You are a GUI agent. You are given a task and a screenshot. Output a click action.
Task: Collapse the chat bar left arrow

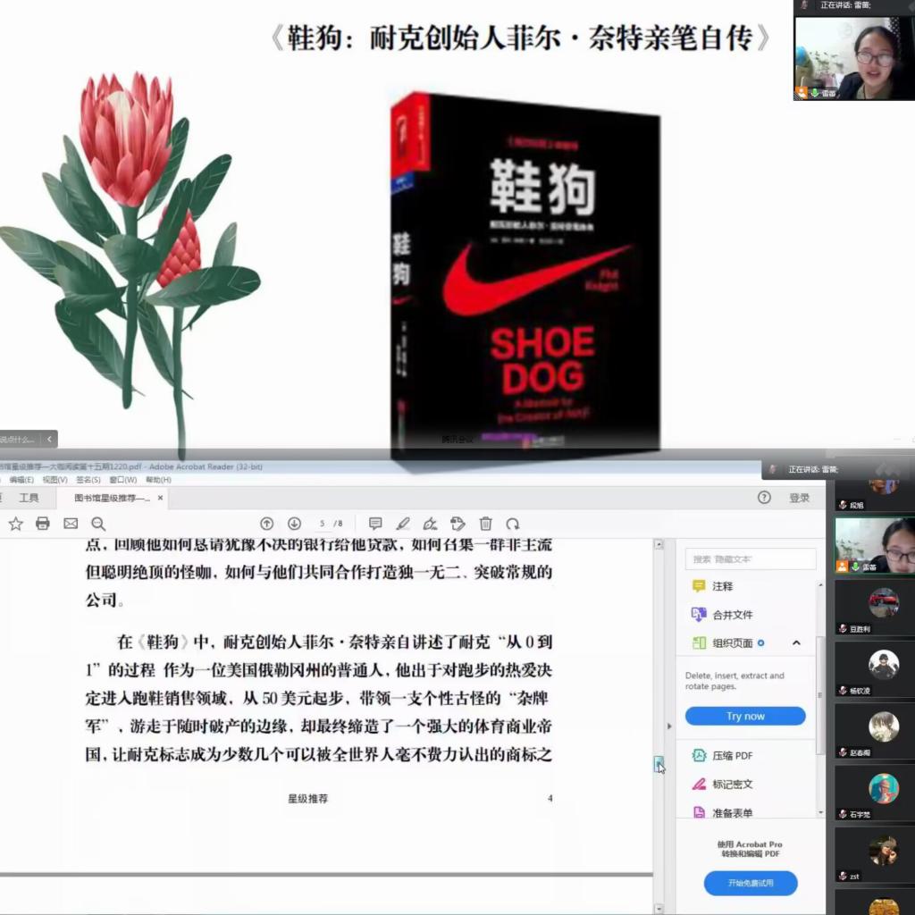49,439
